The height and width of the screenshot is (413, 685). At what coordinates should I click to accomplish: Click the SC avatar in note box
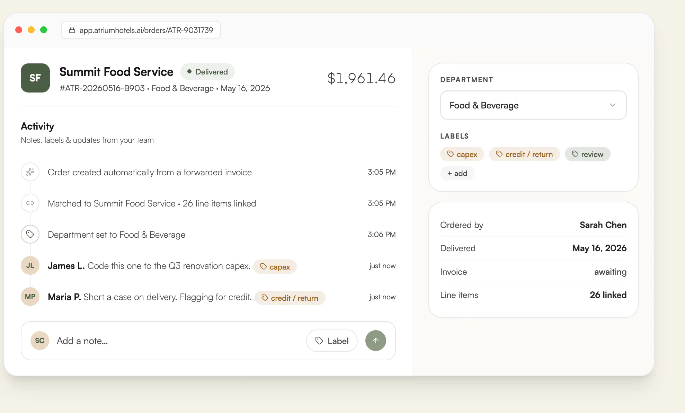(40, 341)
